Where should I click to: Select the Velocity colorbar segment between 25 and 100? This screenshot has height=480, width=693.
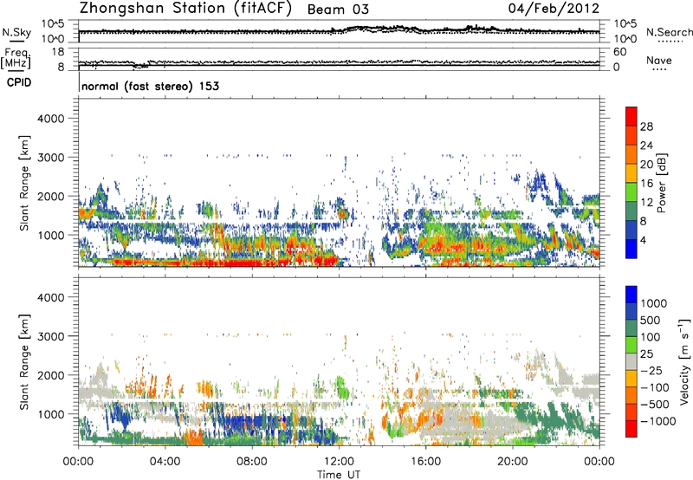631,345
